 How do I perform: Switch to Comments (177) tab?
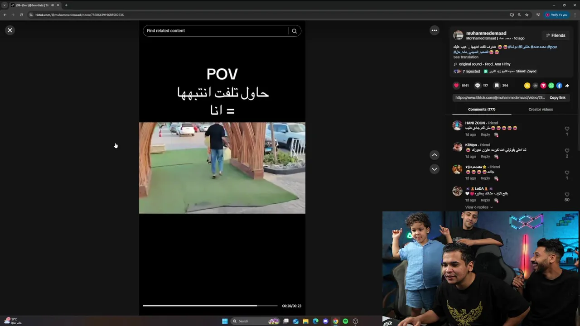point(482,109)
